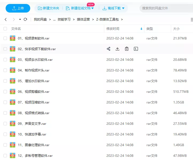Open the navigation history dropdown arrow

coord(20,19)
